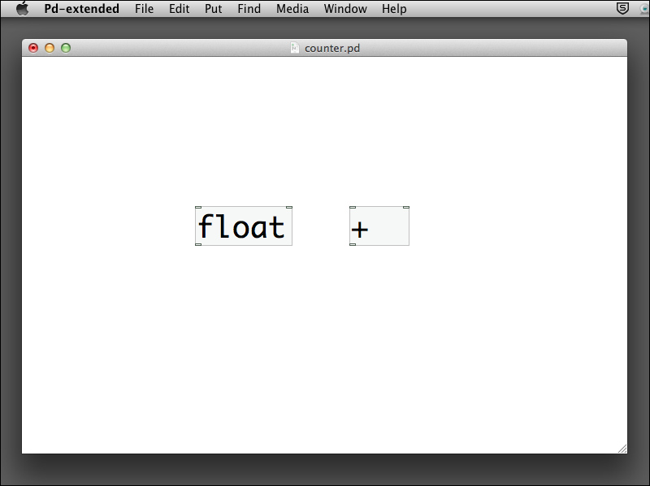650x486 pixels.
Task: Open the Window menu
Action: pyautogui.click(x=345, y=9)
